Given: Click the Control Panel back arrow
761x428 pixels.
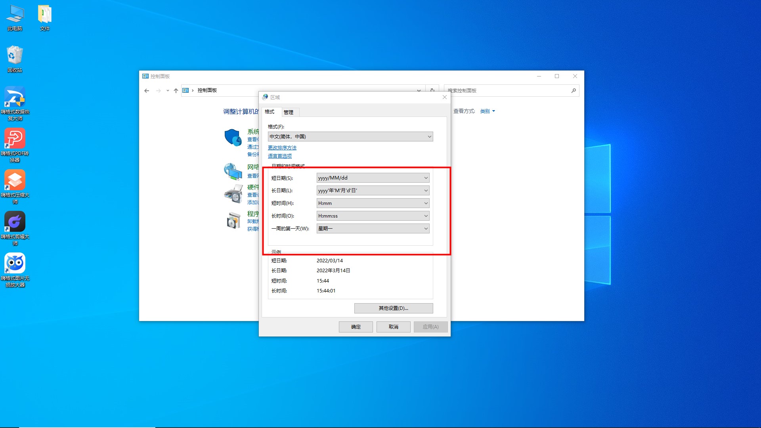Looking at the screenshot, I should [x=147, y=91].
